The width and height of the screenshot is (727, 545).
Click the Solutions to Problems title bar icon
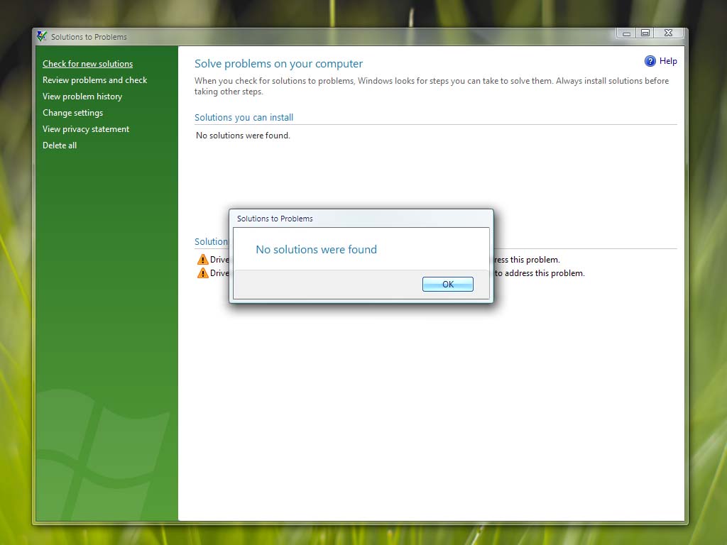(42, 36)
